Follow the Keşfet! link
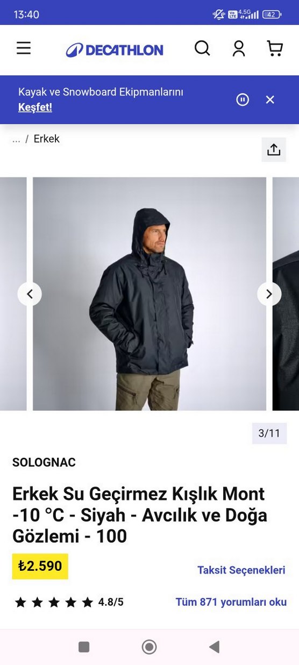This screenshot has height=665, width=299. (x=35, y=107)
